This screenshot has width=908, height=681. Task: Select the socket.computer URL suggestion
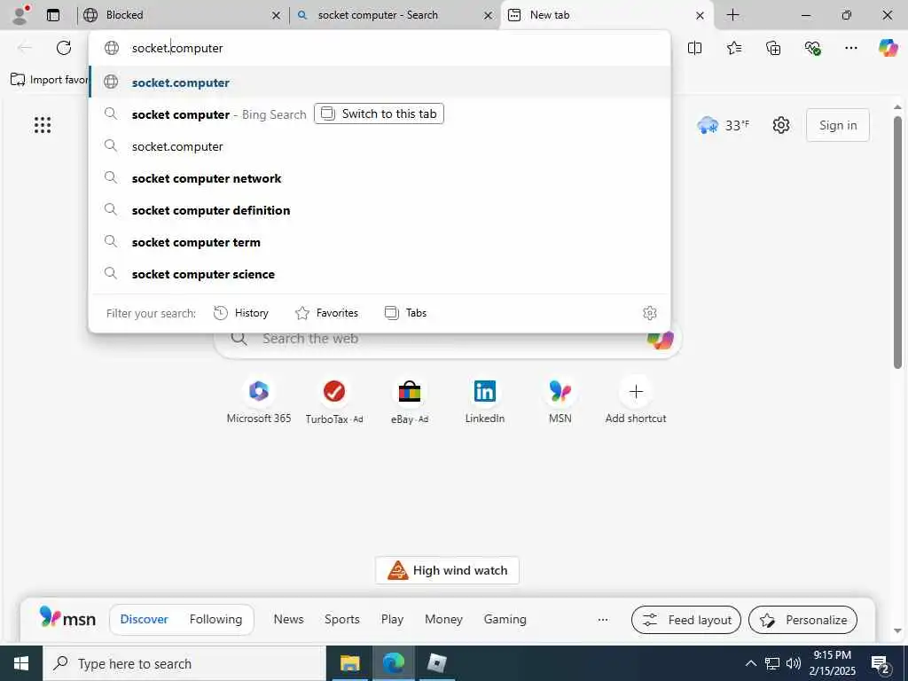coord(380,82)
